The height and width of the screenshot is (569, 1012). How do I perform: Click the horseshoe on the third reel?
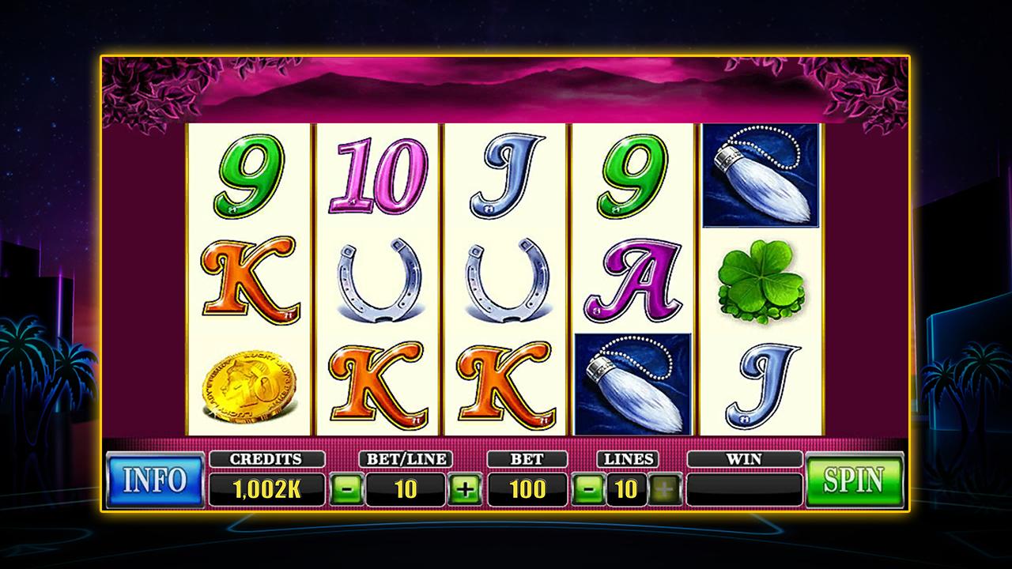click(507, 280)
